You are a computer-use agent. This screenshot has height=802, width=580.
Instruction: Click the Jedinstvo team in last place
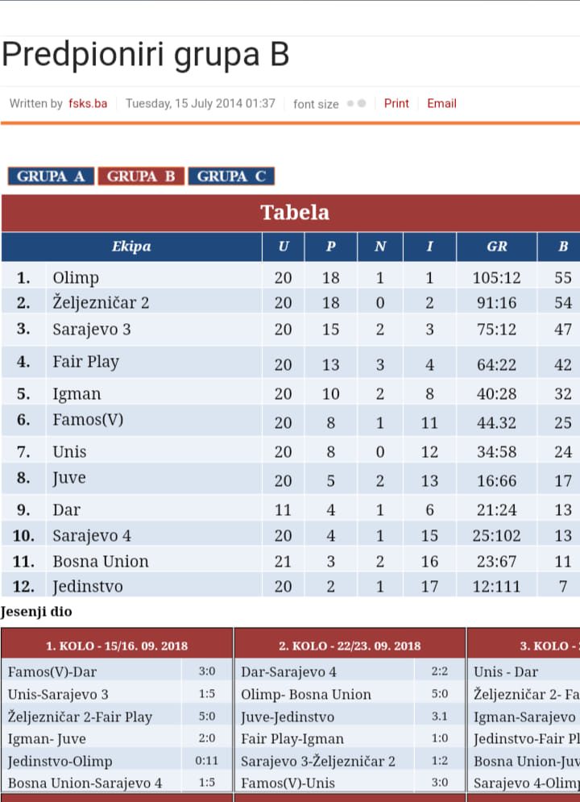pyautogui.click(x=88, y=586)
